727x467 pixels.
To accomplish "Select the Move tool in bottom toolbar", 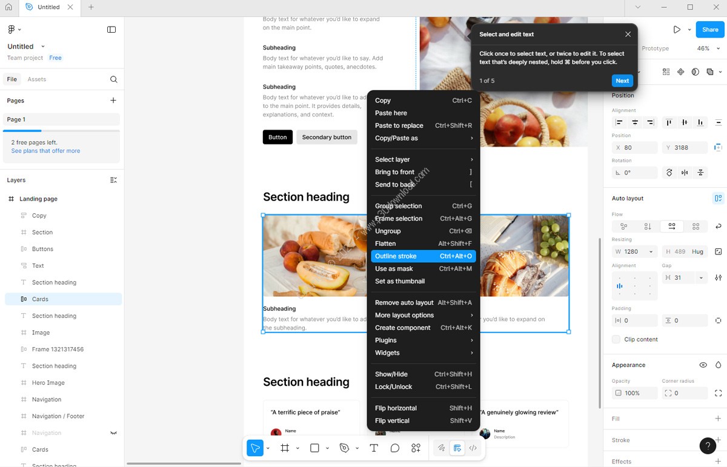I will 255,448.
